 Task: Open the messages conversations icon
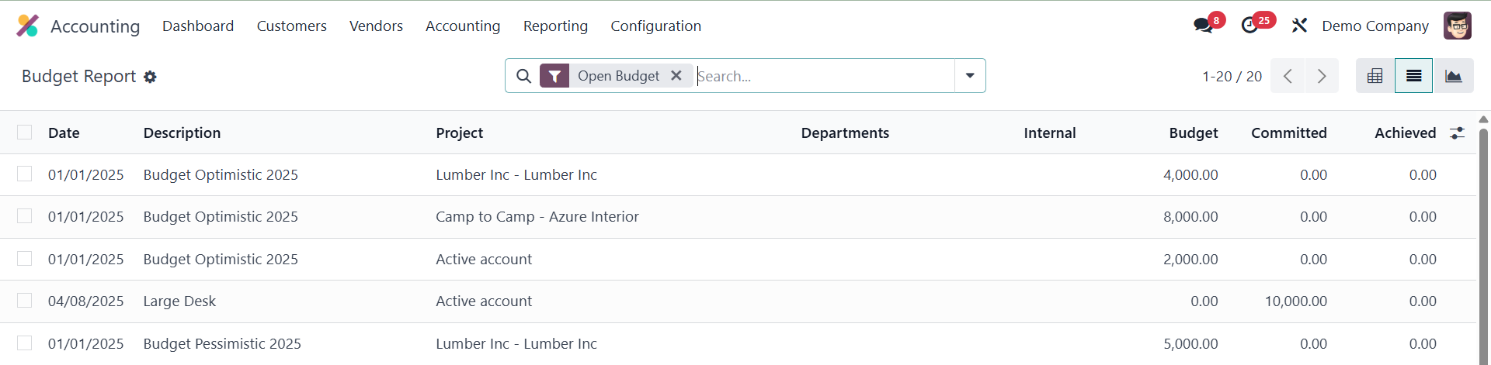point(1203,26)
